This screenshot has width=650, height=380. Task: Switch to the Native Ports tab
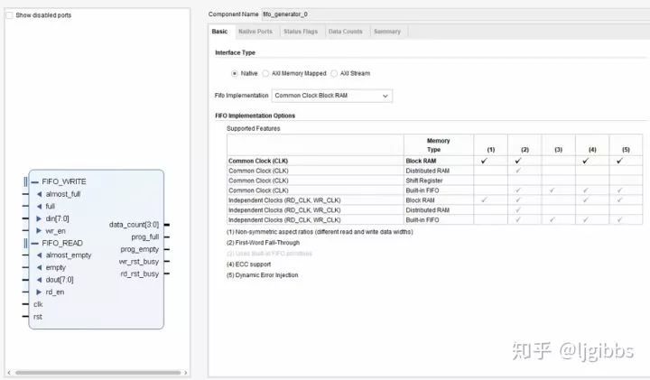tap(255, 32)
